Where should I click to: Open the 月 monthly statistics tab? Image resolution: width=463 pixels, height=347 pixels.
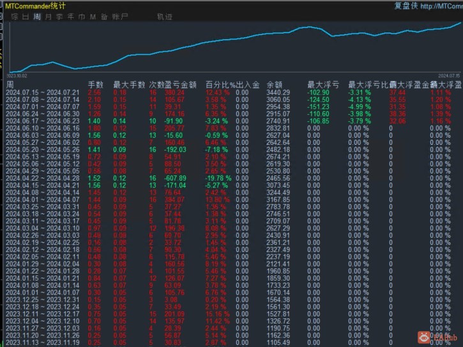tap(49, 17)
